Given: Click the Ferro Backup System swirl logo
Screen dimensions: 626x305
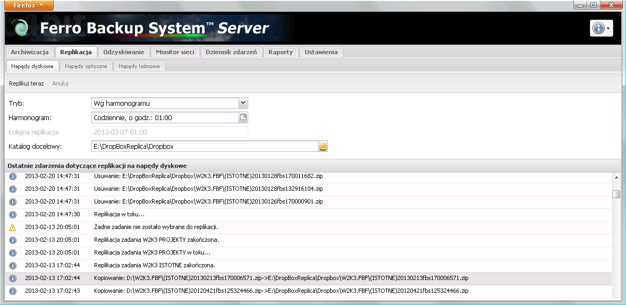Looking at the screenshot, I should coord(21,28).
